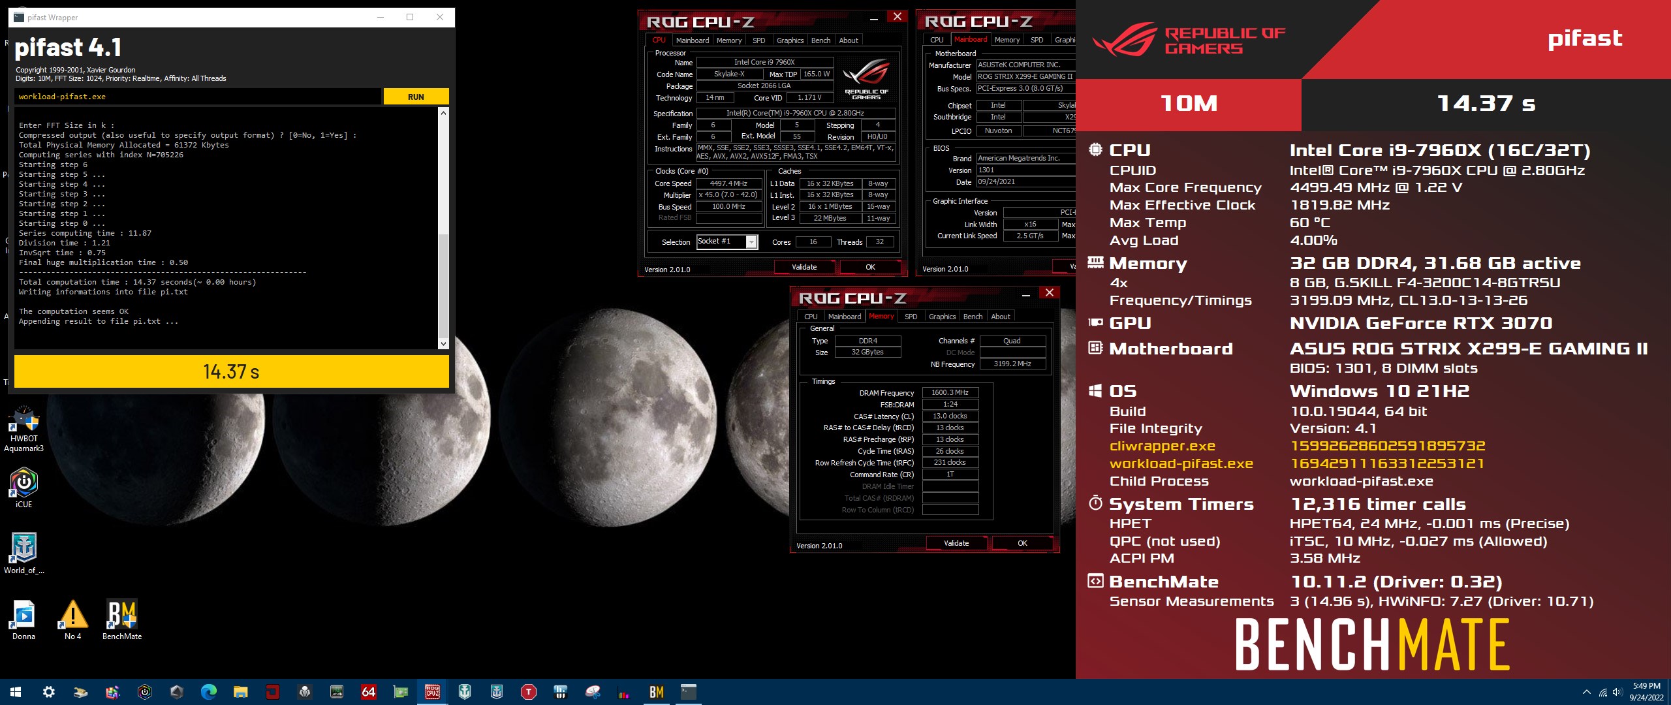The image size is (1671, 705).
Task: Open the network Wi-Fi tray icon
Action: coord(1602,693)
